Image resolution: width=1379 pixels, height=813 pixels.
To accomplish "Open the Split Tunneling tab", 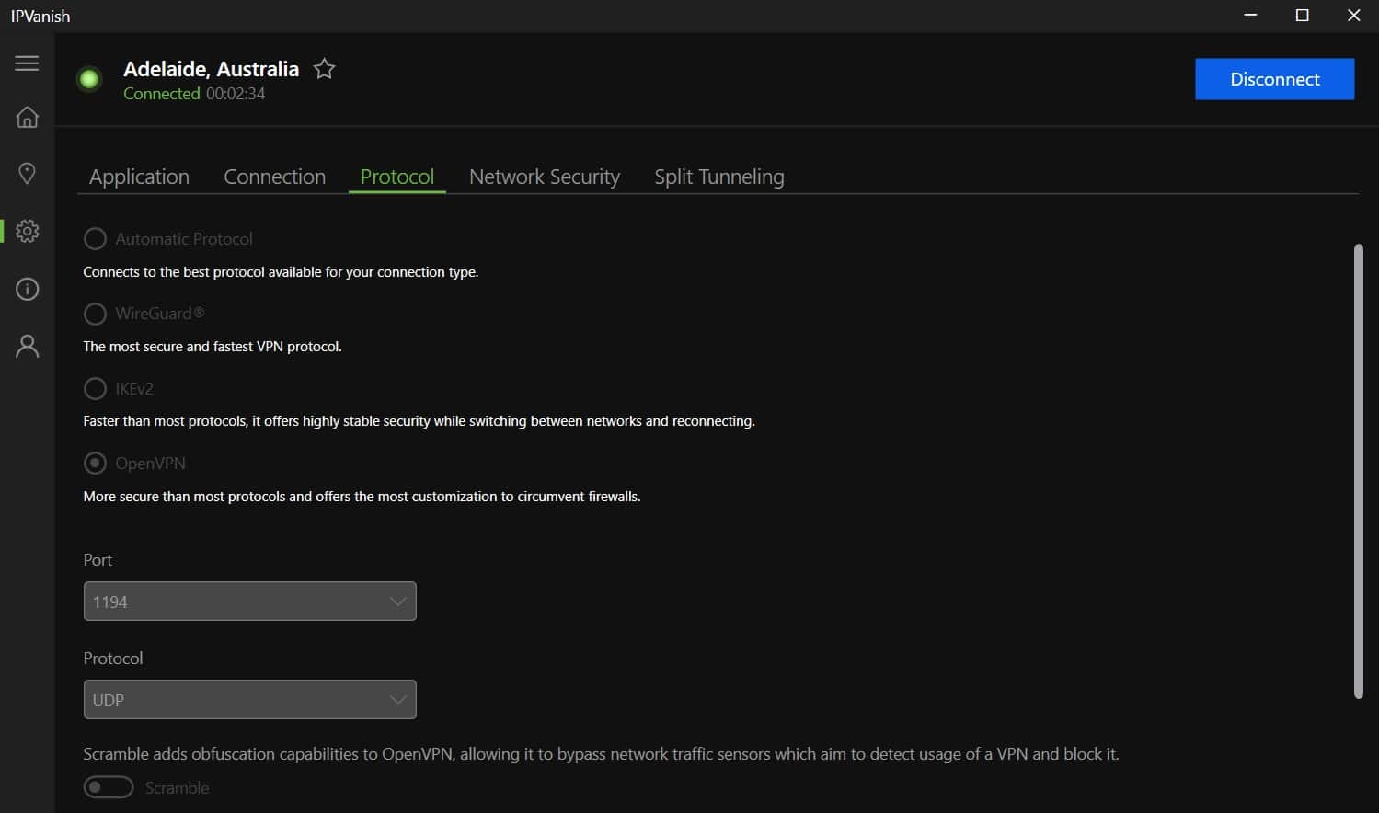I will [719, 177].
